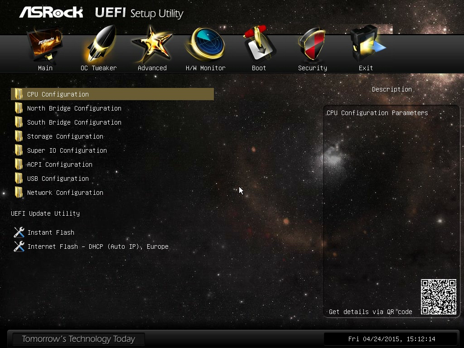
Task: Open the Security shield icon
Action: (312, 44)
